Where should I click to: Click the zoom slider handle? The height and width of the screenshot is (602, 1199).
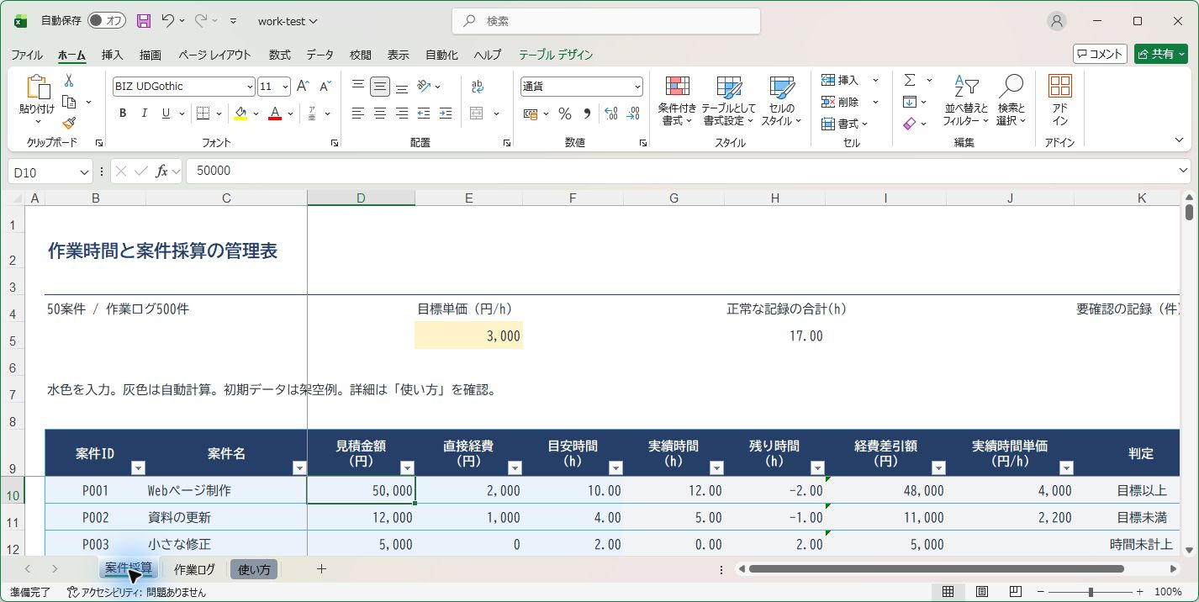click(x=1091, y=592)
